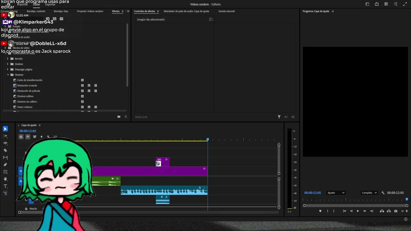Select the Slip tool

click(x=5, y=158)
